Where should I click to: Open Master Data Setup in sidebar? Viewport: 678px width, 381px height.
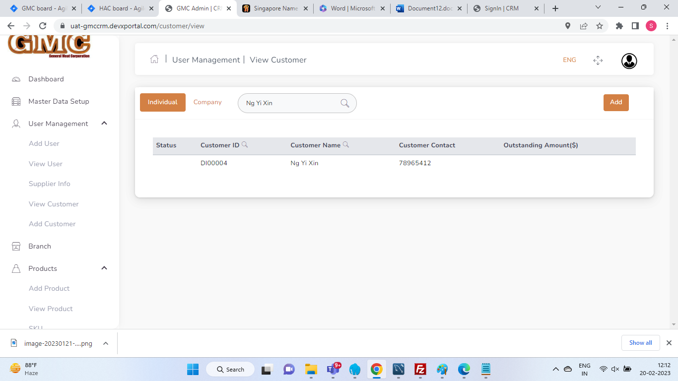point(59,101)
